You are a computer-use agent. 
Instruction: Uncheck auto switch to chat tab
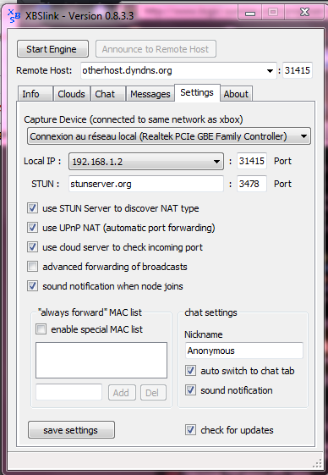(x=190, y=371)
